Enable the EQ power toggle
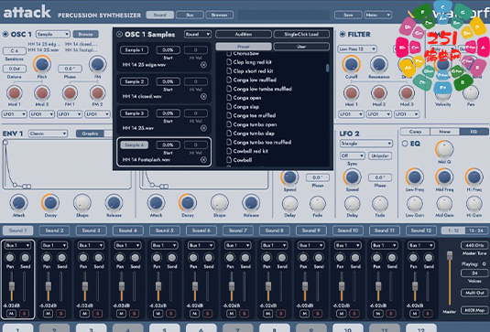Image resolution: width=490 pixels, height=332 pixels. tap(405, 144)
